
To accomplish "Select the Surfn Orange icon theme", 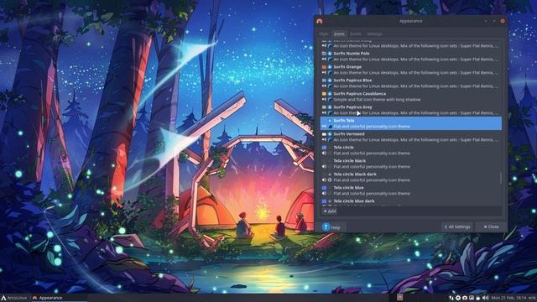I will (x=411, y=70).
